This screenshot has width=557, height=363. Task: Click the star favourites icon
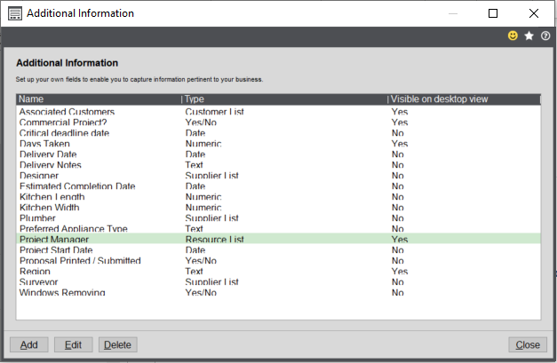tap(529, 36)
